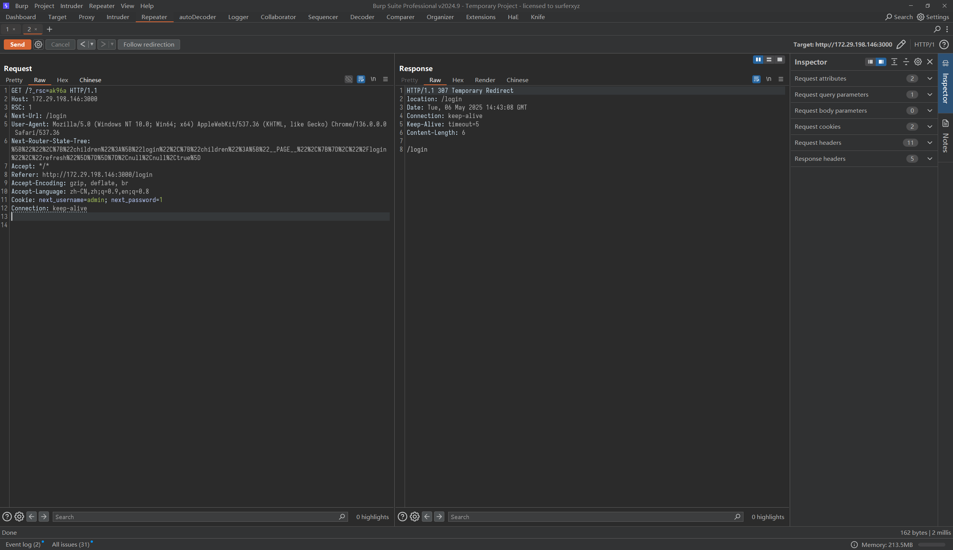Click the Response search input field
Viewport: 953px width, 550px height.
(595, 517)
